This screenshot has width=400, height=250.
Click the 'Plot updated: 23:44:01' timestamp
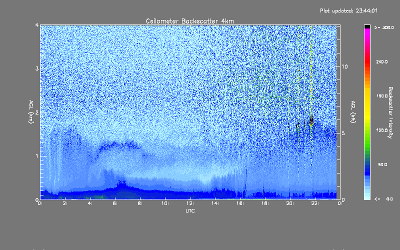tap(348, 10)
